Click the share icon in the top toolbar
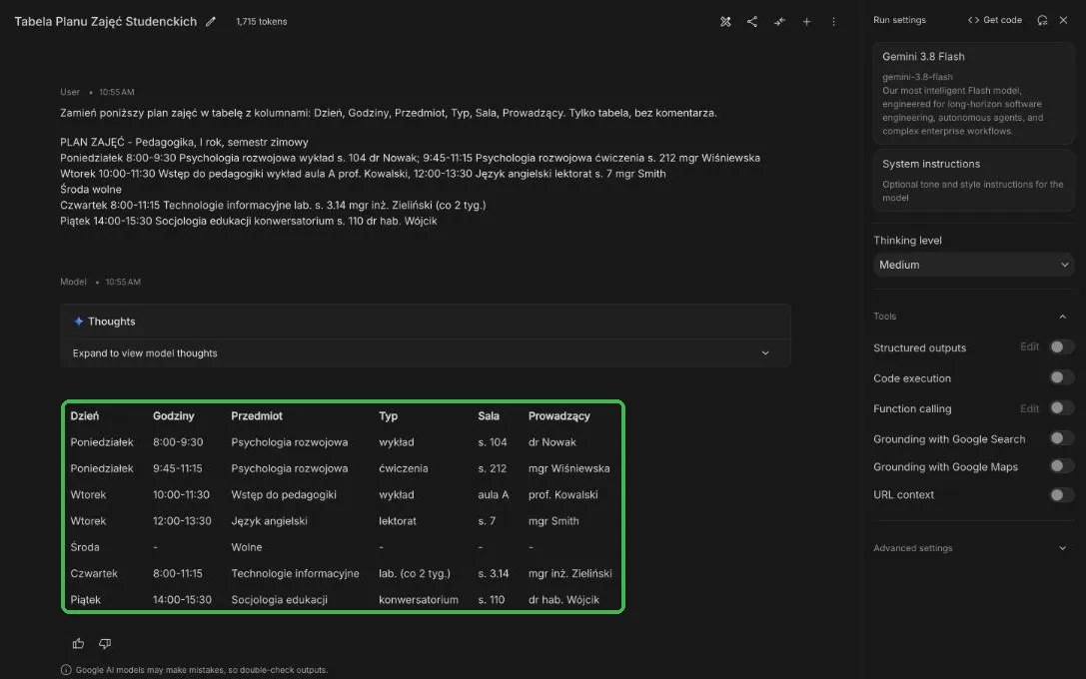Viewport: 1086px width, 679px height. point(752,21)
